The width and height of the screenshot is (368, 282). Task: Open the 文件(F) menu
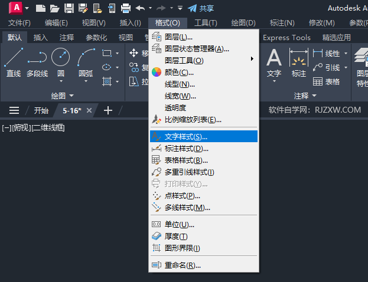point(19,23)
